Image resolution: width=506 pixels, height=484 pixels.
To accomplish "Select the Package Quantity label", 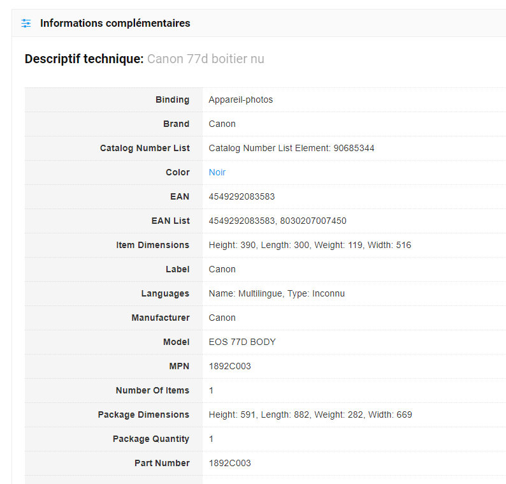I will tap(151, 439).
